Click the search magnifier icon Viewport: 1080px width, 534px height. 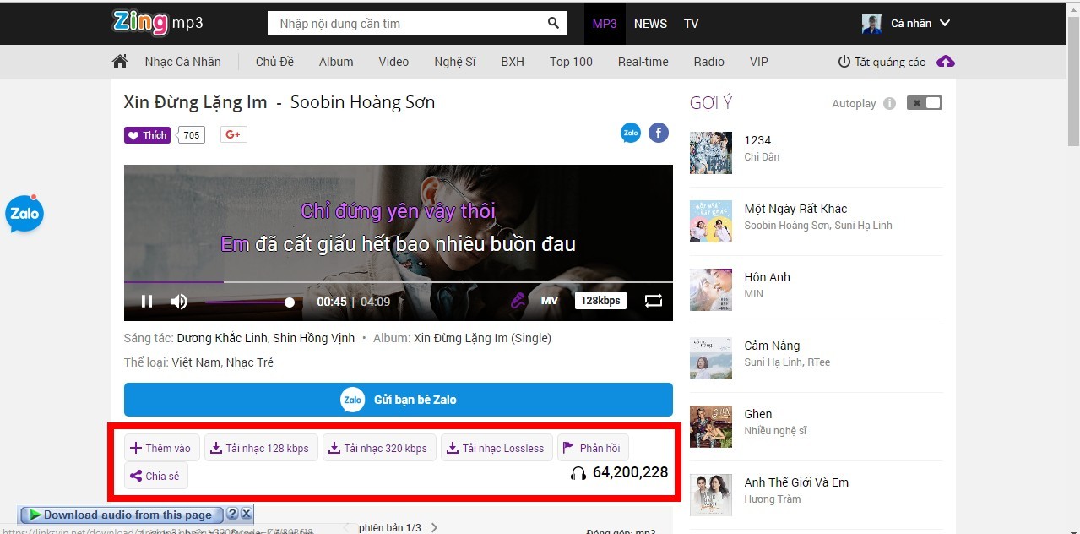pos(553,23)
